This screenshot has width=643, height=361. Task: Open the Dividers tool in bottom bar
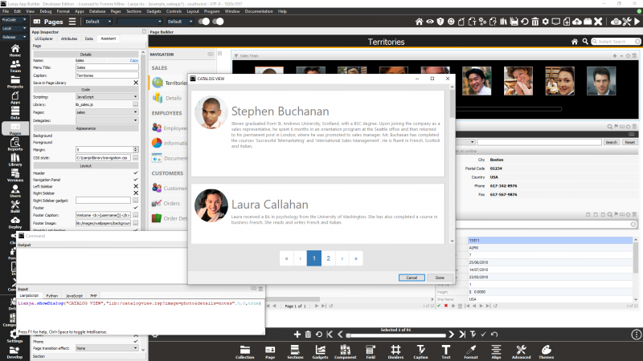(395, 351)
